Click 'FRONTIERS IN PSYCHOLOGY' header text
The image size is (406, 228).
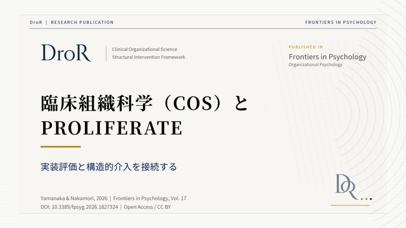(x=341, y=22)
